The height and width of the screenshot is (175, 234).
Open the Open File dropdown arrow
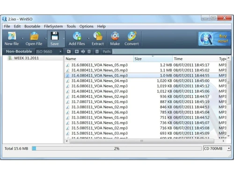[45, 39]
